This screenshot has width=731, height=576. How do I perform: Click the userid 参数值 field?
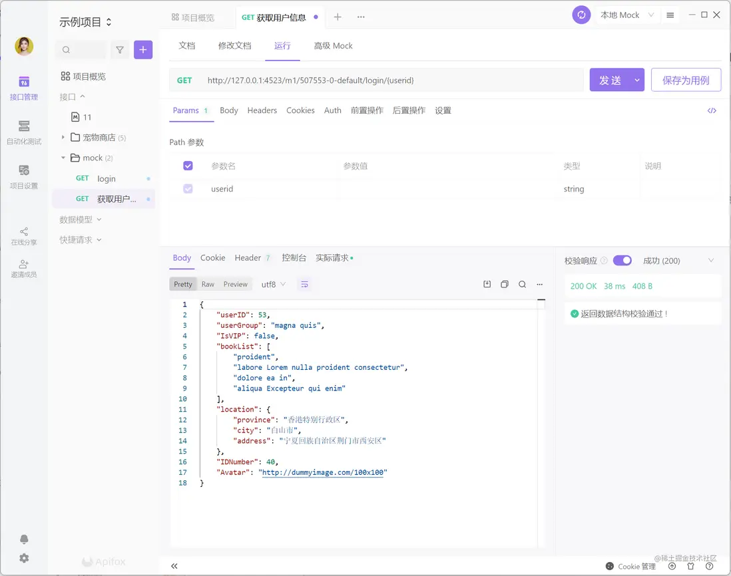[x=447, y=189]
